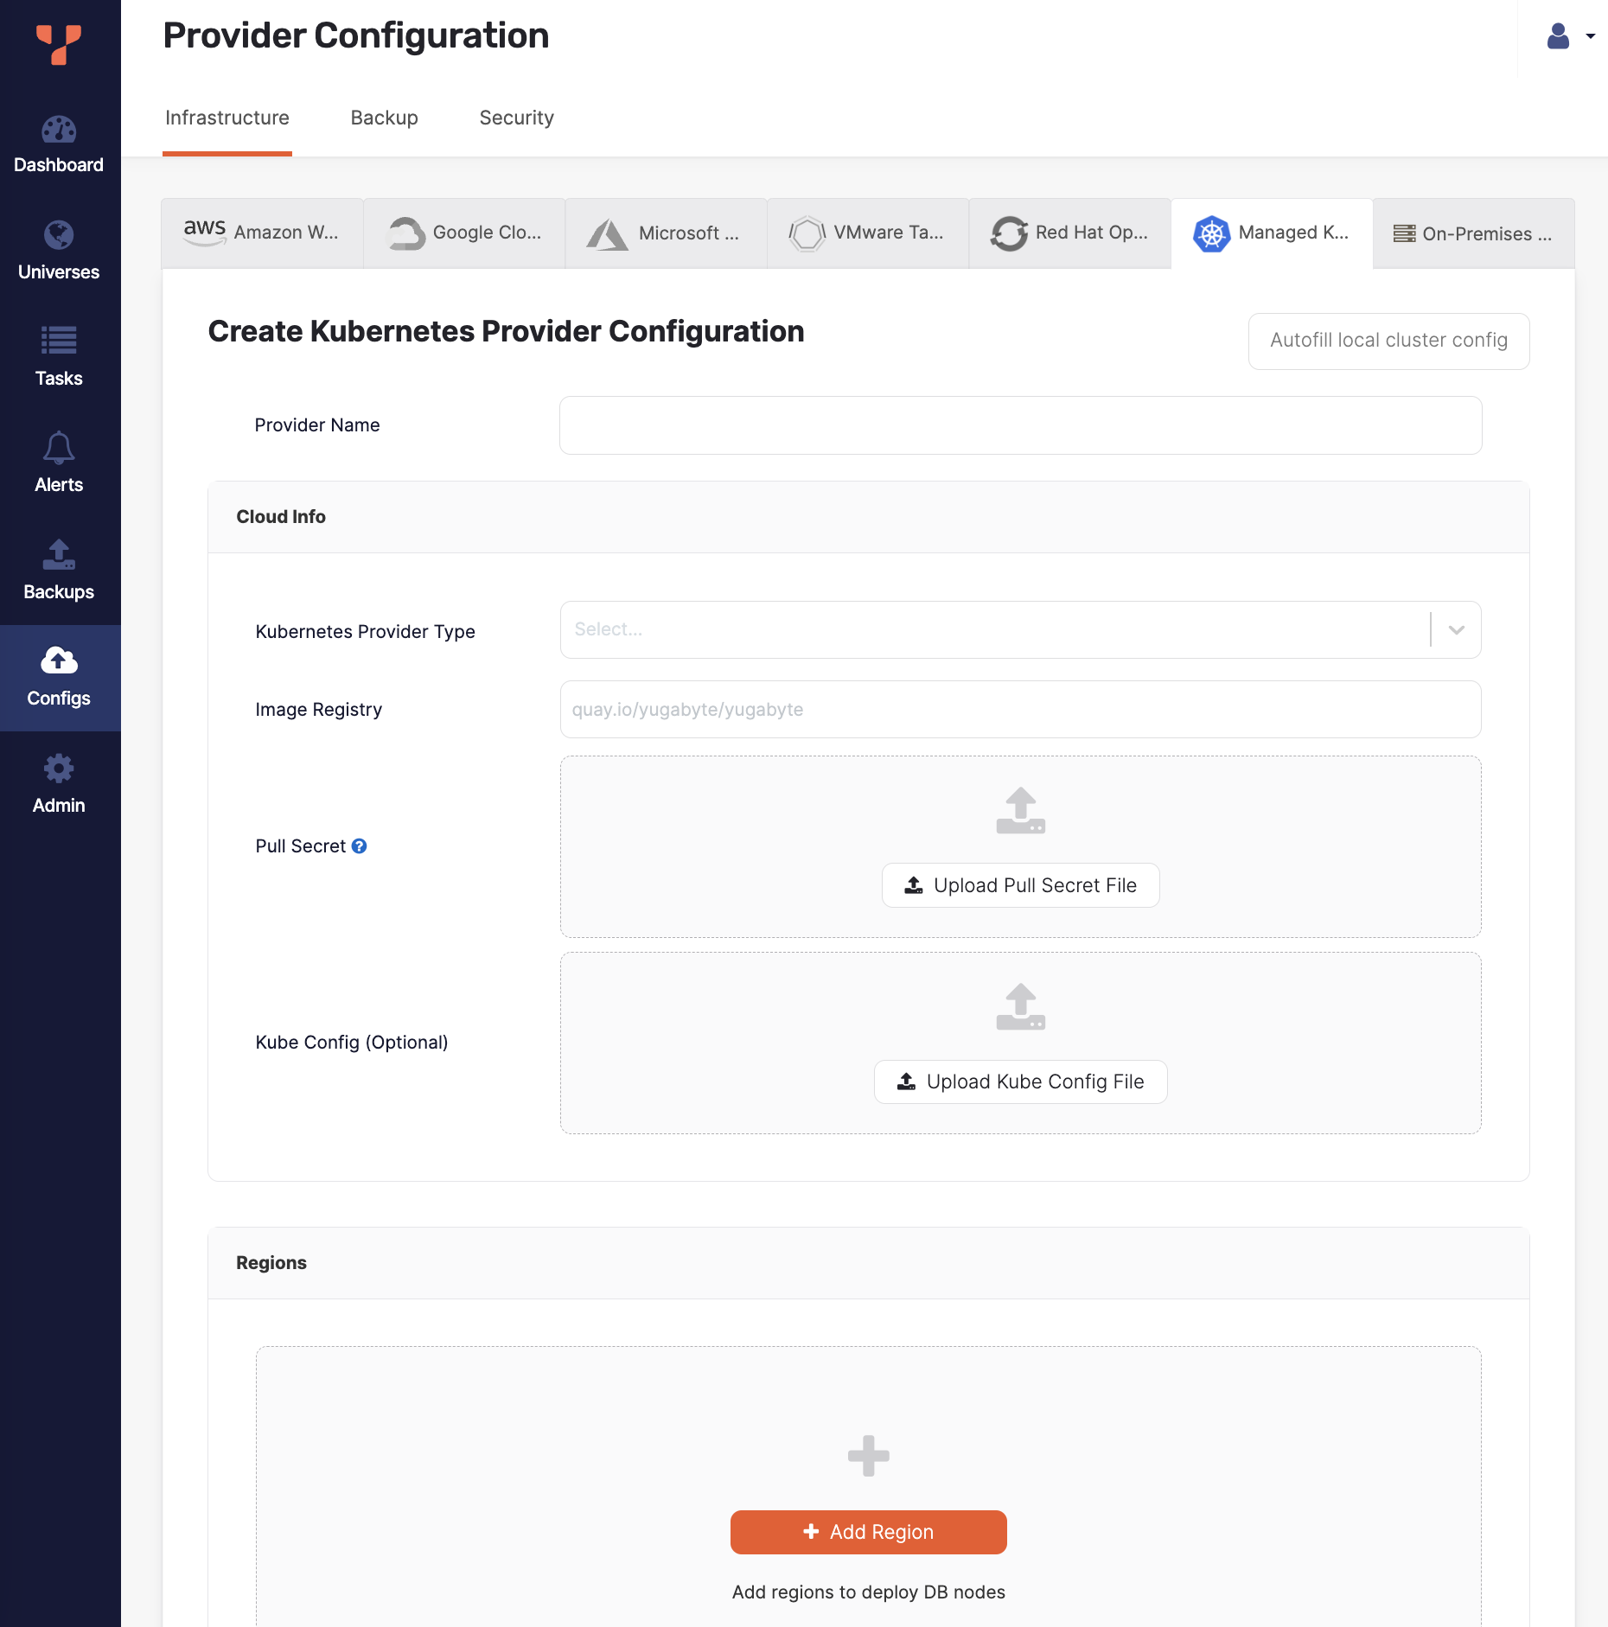Image resolution: width=1608 pixels, height=1627 pixels.
Task: Open the Admin settings gear
Action: click(59, 782)
